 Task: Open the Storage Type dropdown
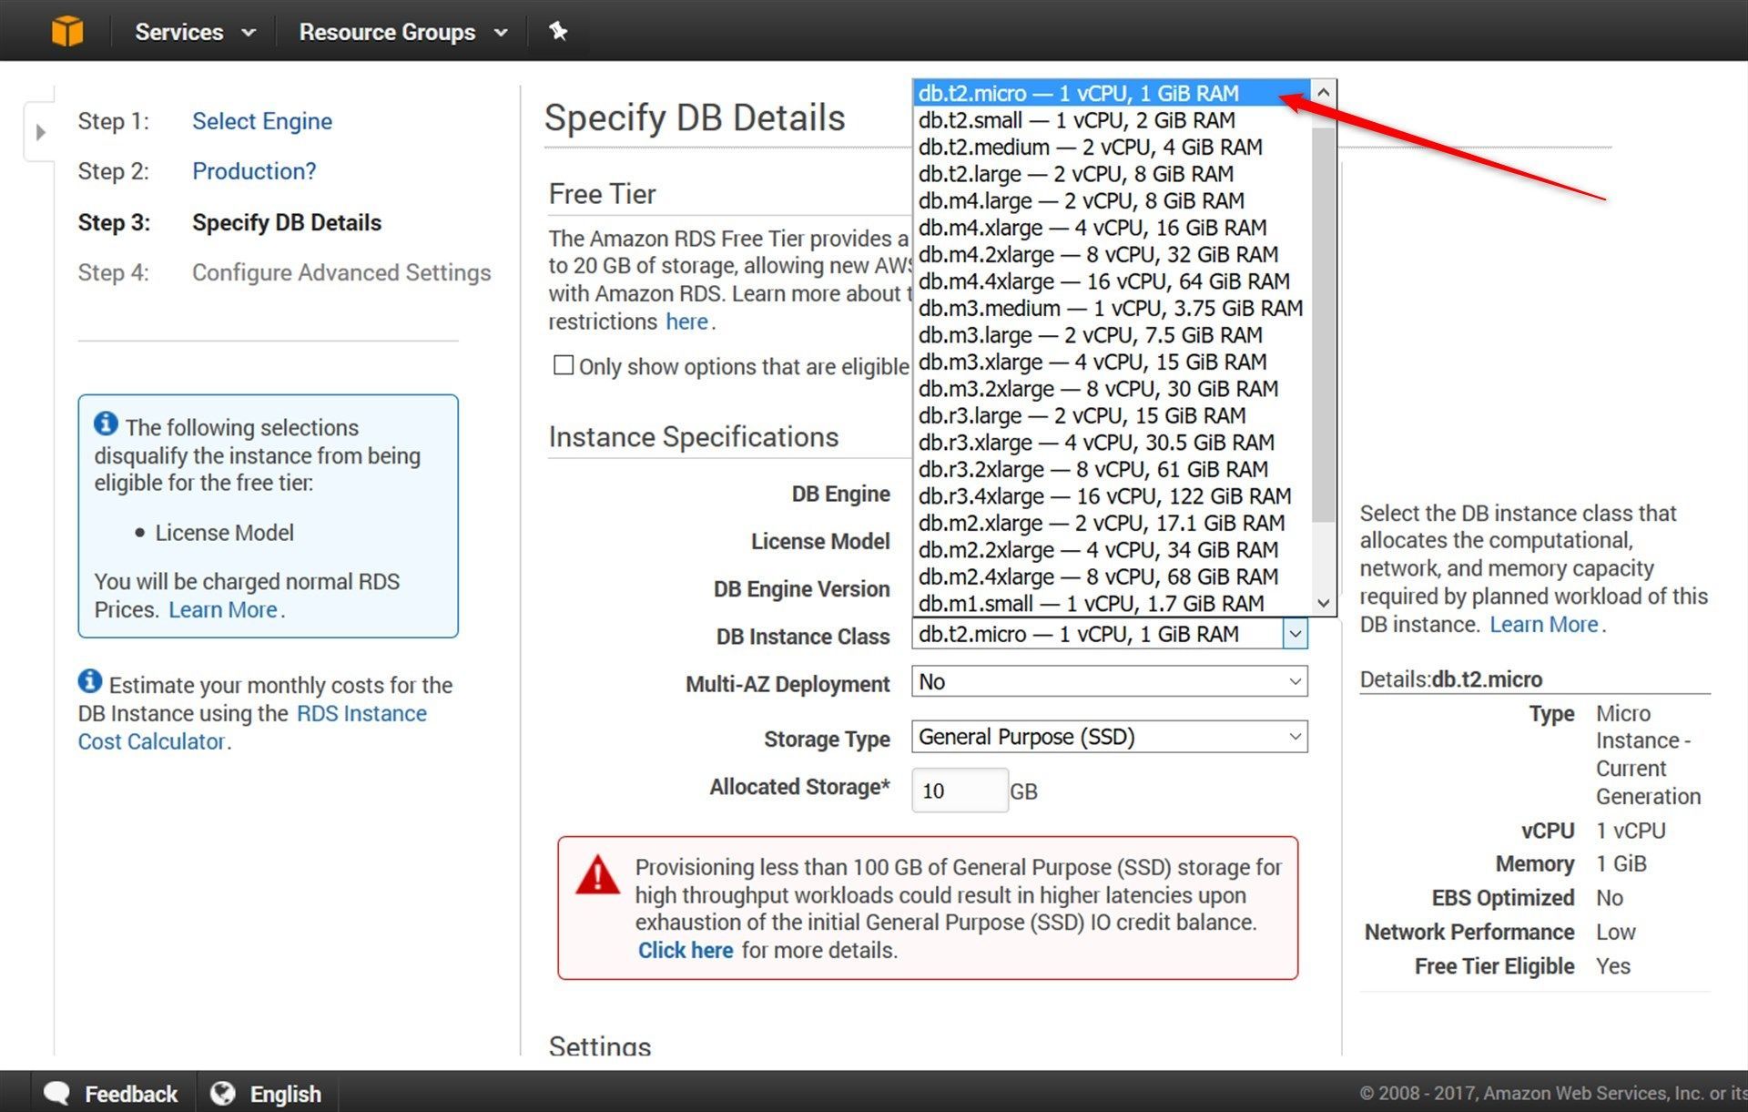coord(1109,736)
